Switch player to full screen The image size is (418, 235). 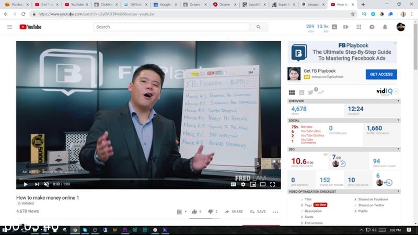(272, 184)
